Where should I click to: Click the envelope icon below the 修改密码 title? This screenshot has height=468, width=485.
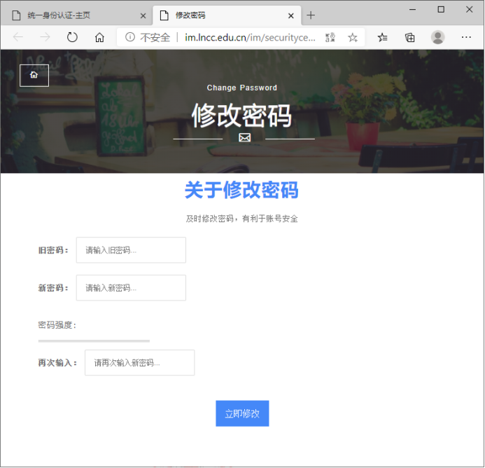pyautogui.click(x=244, y=138)
